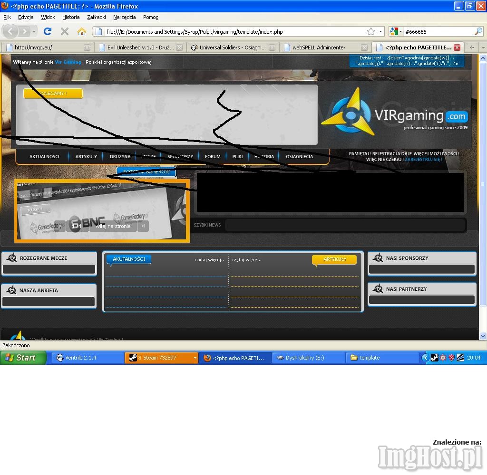Expand hidden system tray icons chevron
The width and height of the screenshot is (487, 475).
(x=425, y=358)
